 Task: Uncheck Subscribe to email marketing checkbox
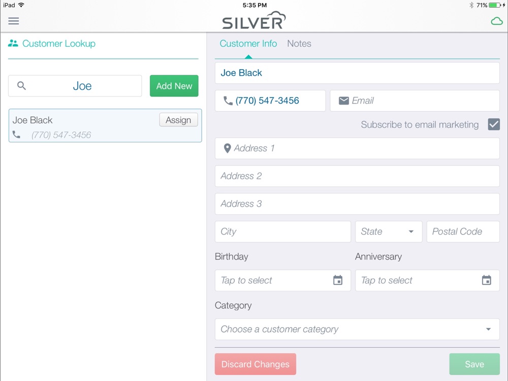click(494, 124)
